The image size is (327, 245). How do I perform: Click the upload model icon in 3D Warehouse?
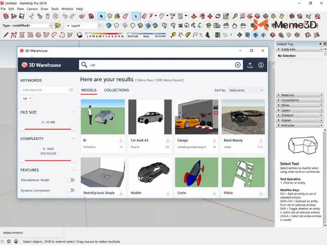coord(250,65)
